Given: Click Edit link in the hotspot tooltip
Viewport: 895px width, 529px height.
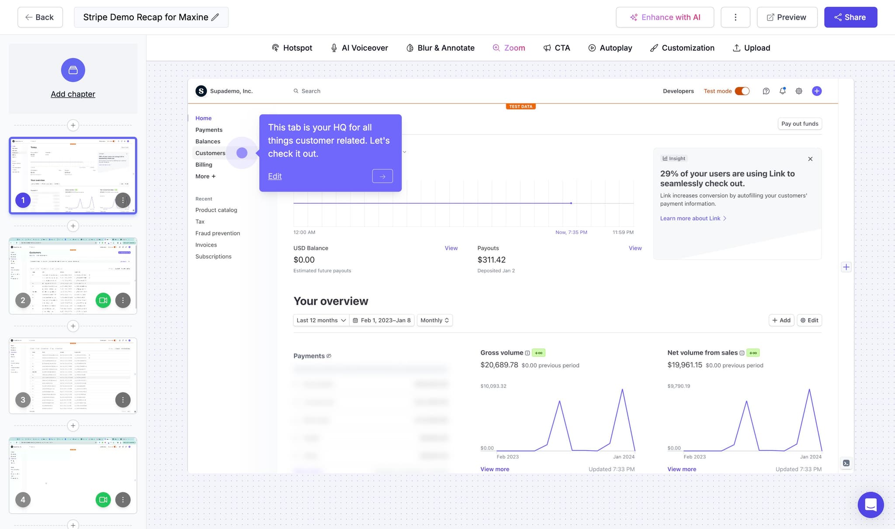Looking at the screenshot, I should coord(275,176).
